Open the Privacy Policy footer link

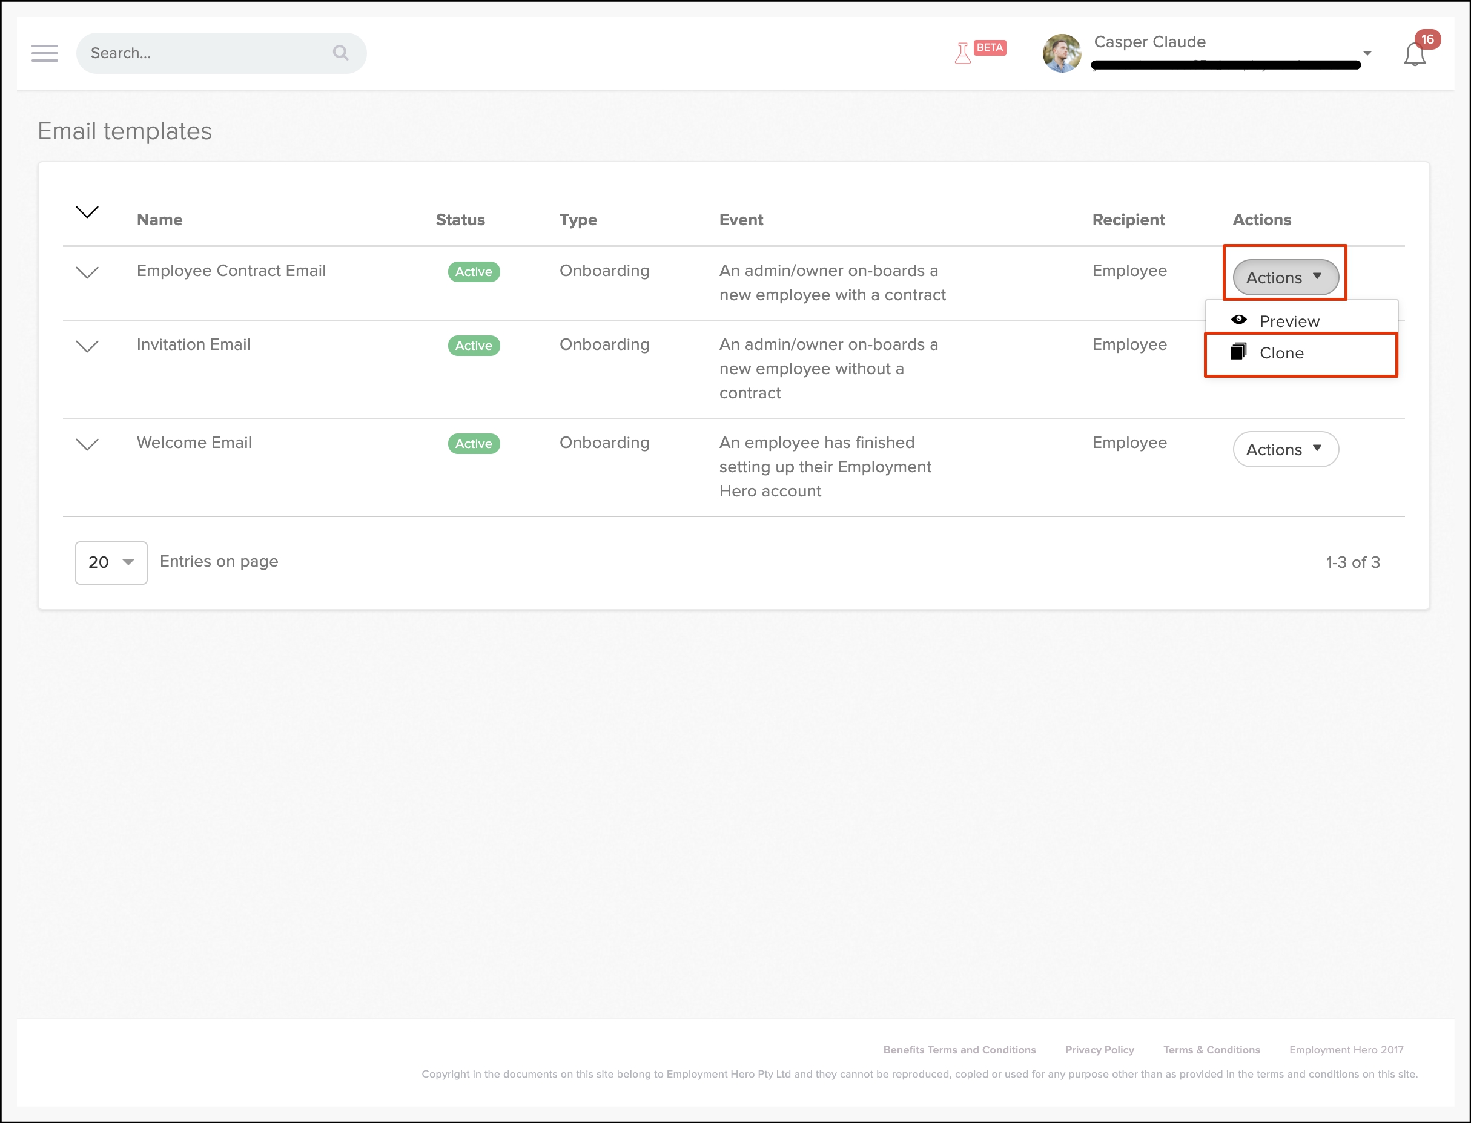pyautogui.click(x=1099, y=1050)
